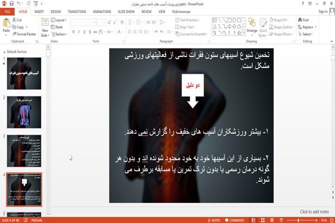Select slide 2 thumbnail
Screen dimensions: 335x223
click(24, 112)
